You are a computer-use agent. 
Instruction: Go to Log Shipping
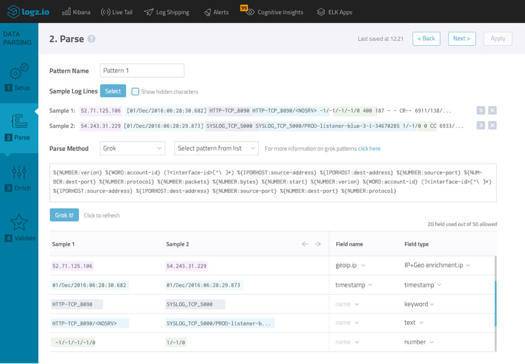click(166, 12)
